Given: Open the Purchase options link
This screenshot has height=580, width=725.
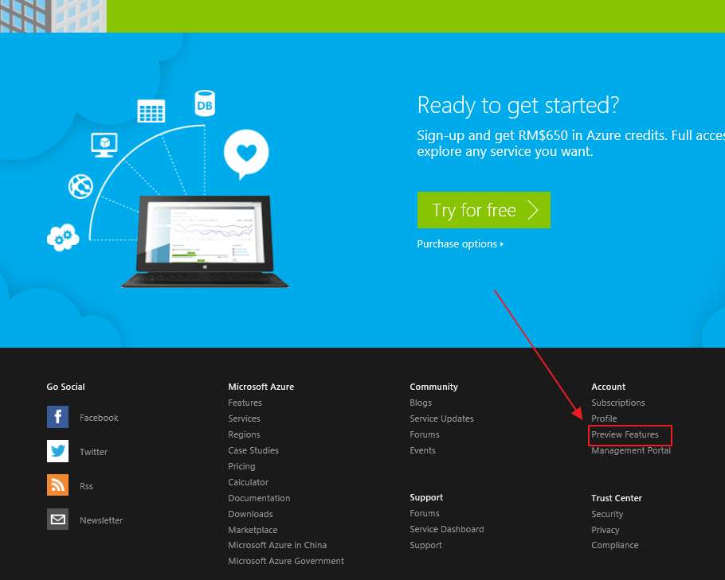Looking at the screenshot, I should (460, 243).
